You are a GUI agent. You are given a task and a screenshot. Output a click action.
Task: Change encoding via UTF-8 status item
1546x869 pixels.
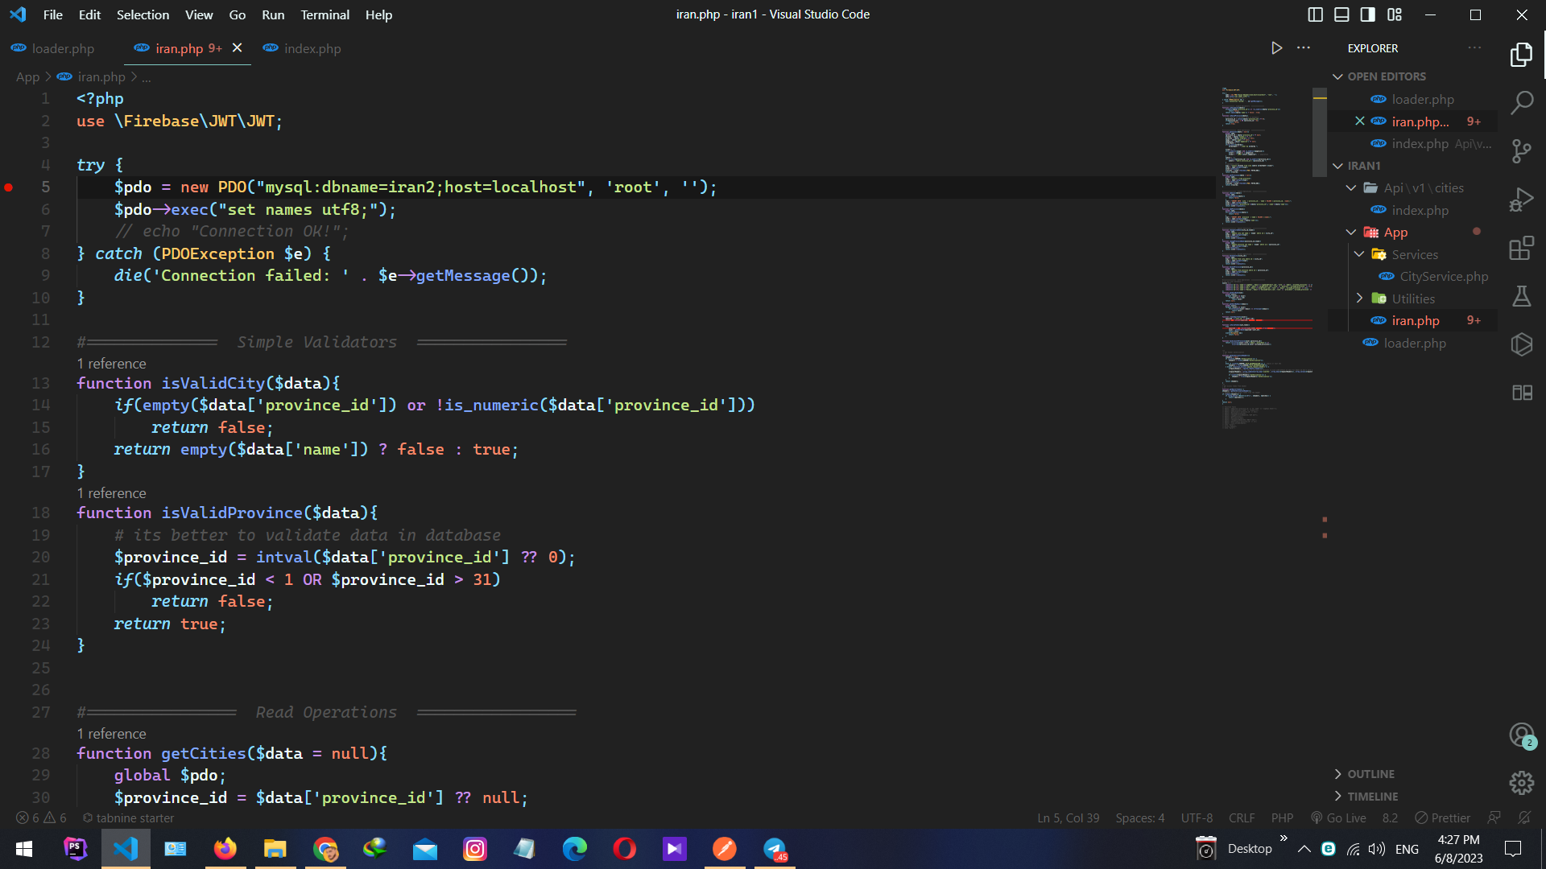pos(1197,818)
